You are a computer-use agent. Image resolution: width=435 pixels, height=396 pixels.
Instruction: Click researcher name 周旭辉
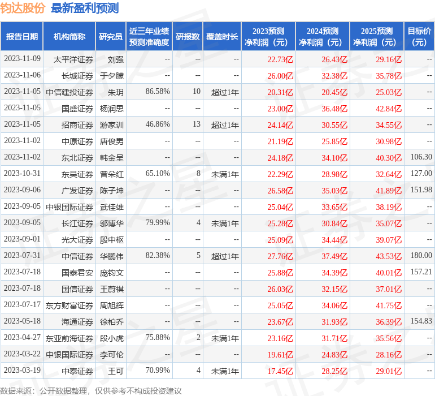112,305
